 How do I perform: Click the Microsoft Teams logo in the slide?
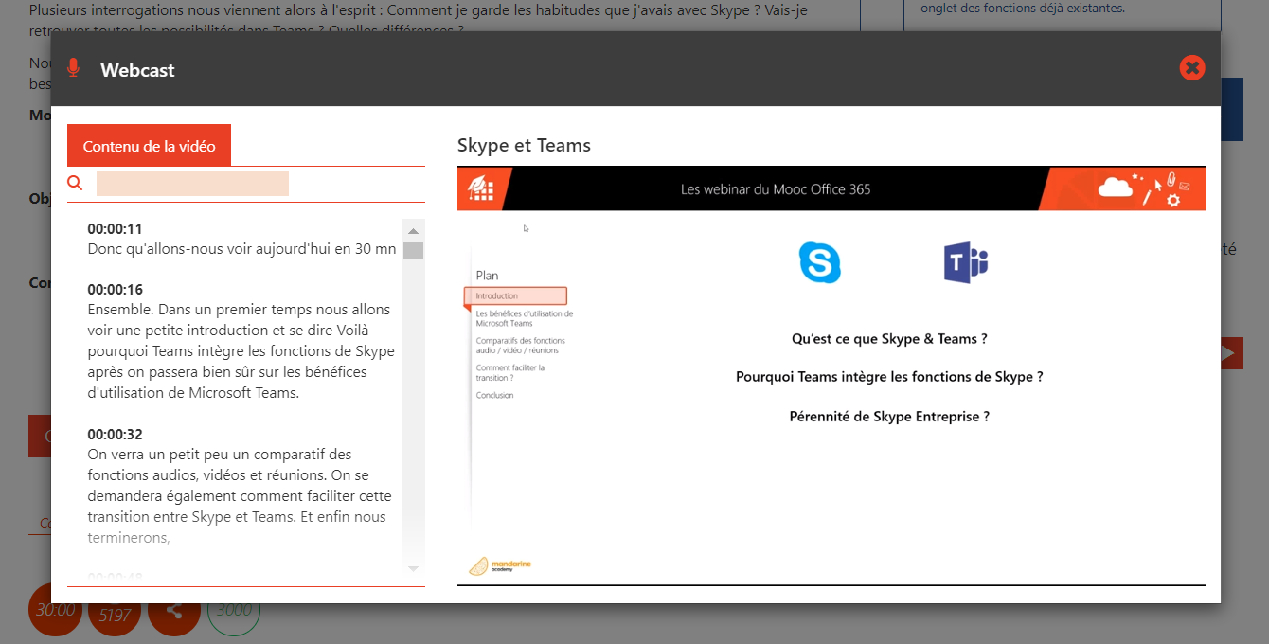point(965,262)
